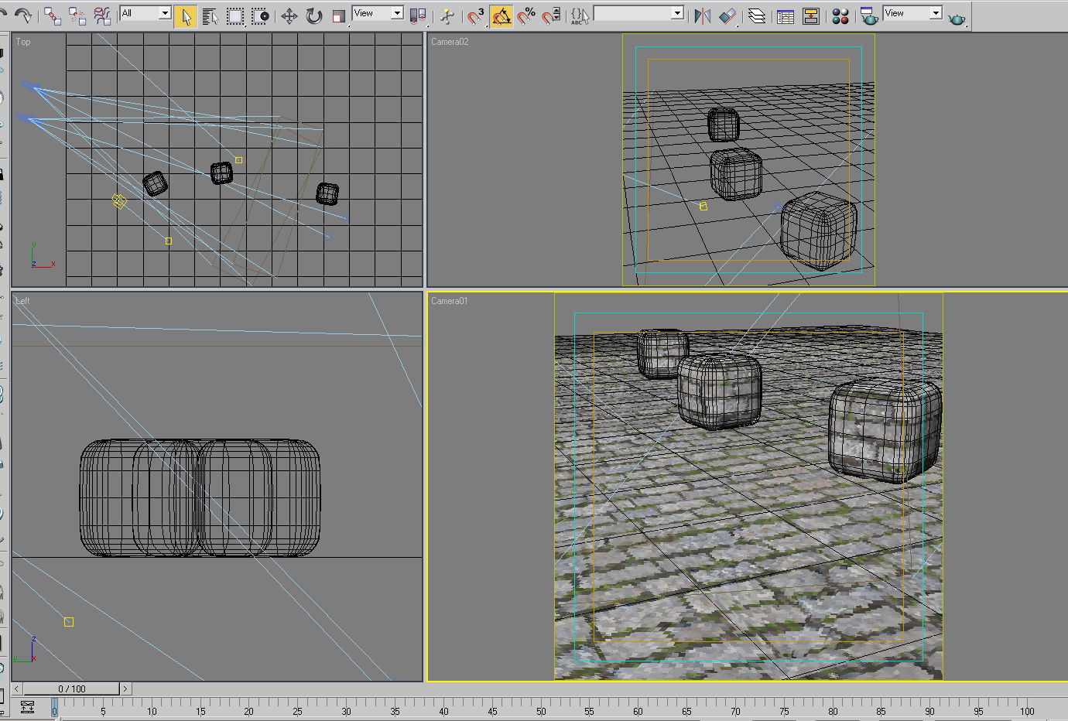Open the render viewport dropdown near the teapot
1068x721 pixels.
912,13
